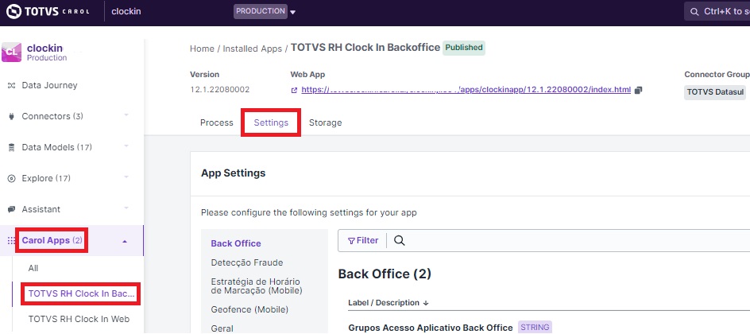This screenshot has height=334, width=750.
Task: Open the Data Journey icon in sidebar
Action: click(x=12, y=85)
